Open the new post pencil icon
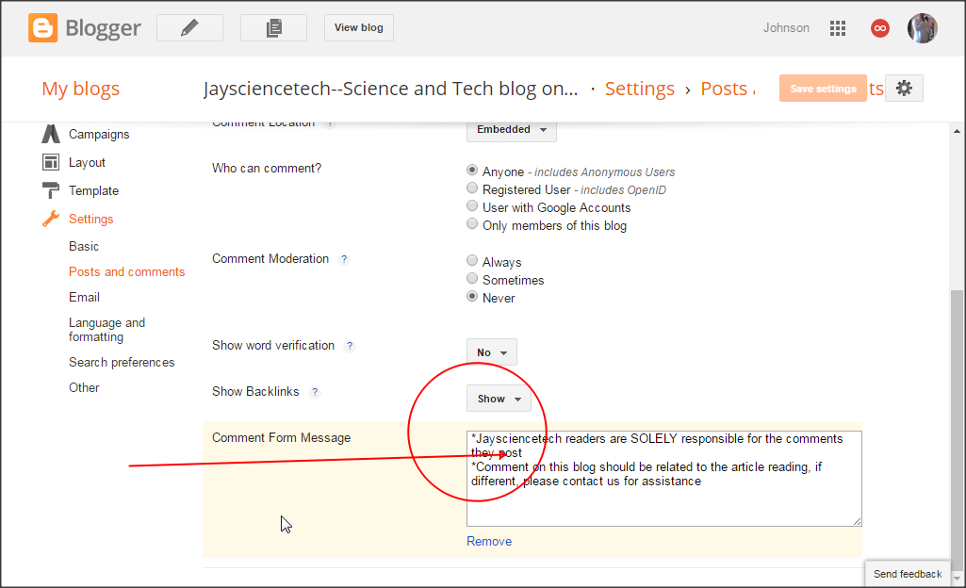This screenshot has height=588, width=966. (188, 27)
